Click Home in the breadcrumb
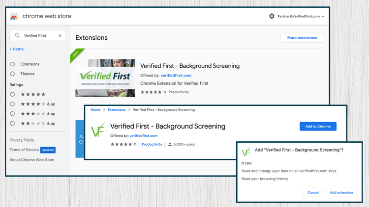This screenshot has width=369, height=207. pyautogui.click(x=95, y=109)
